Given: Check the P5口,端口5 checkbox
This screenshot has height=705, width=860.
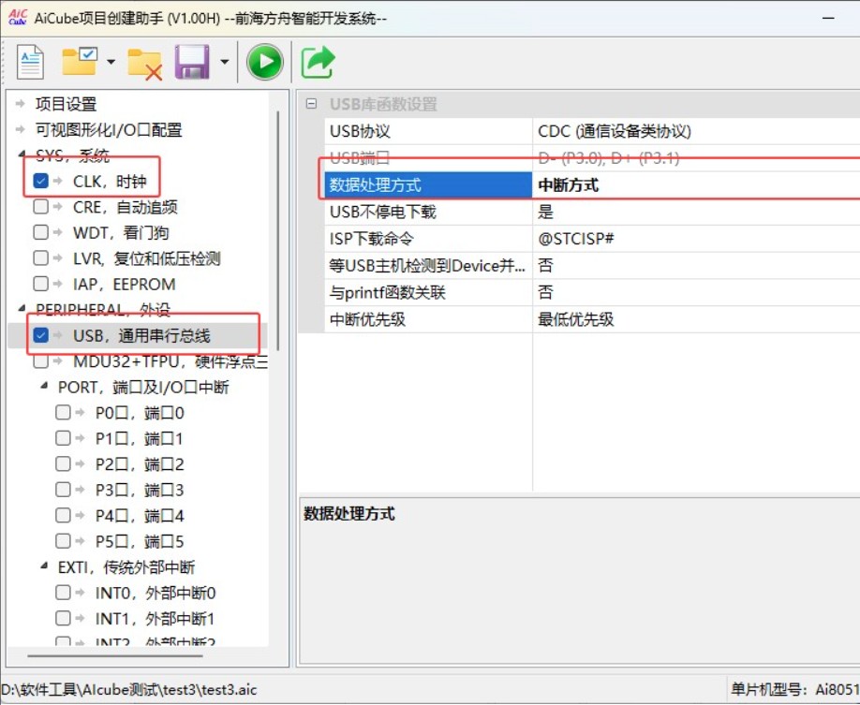Looking at the screenshot, I should 63,541.
